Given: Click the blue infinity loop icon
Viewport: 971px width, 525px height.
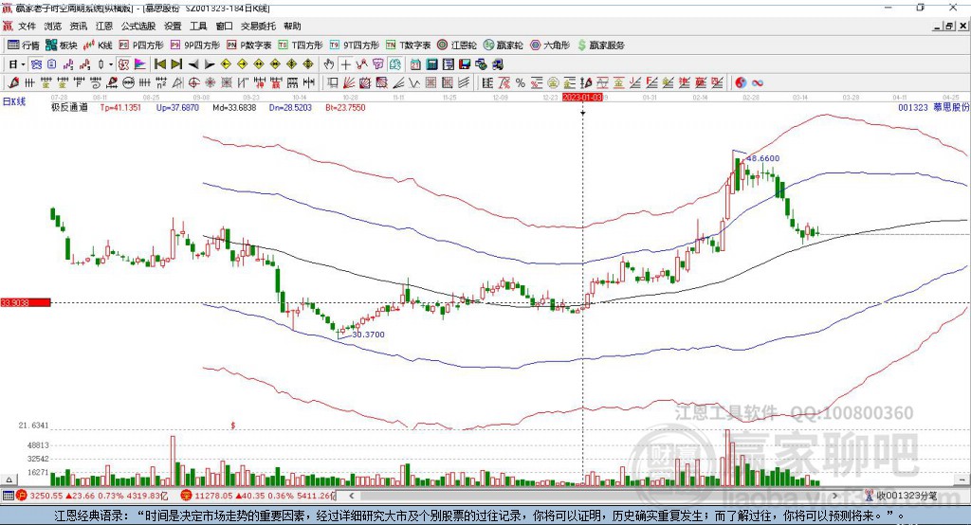Looking at the screenshot, I should pos(757,83).
